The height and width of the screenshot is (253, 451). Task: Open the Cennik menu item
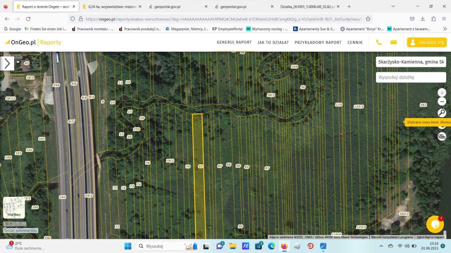355,42
